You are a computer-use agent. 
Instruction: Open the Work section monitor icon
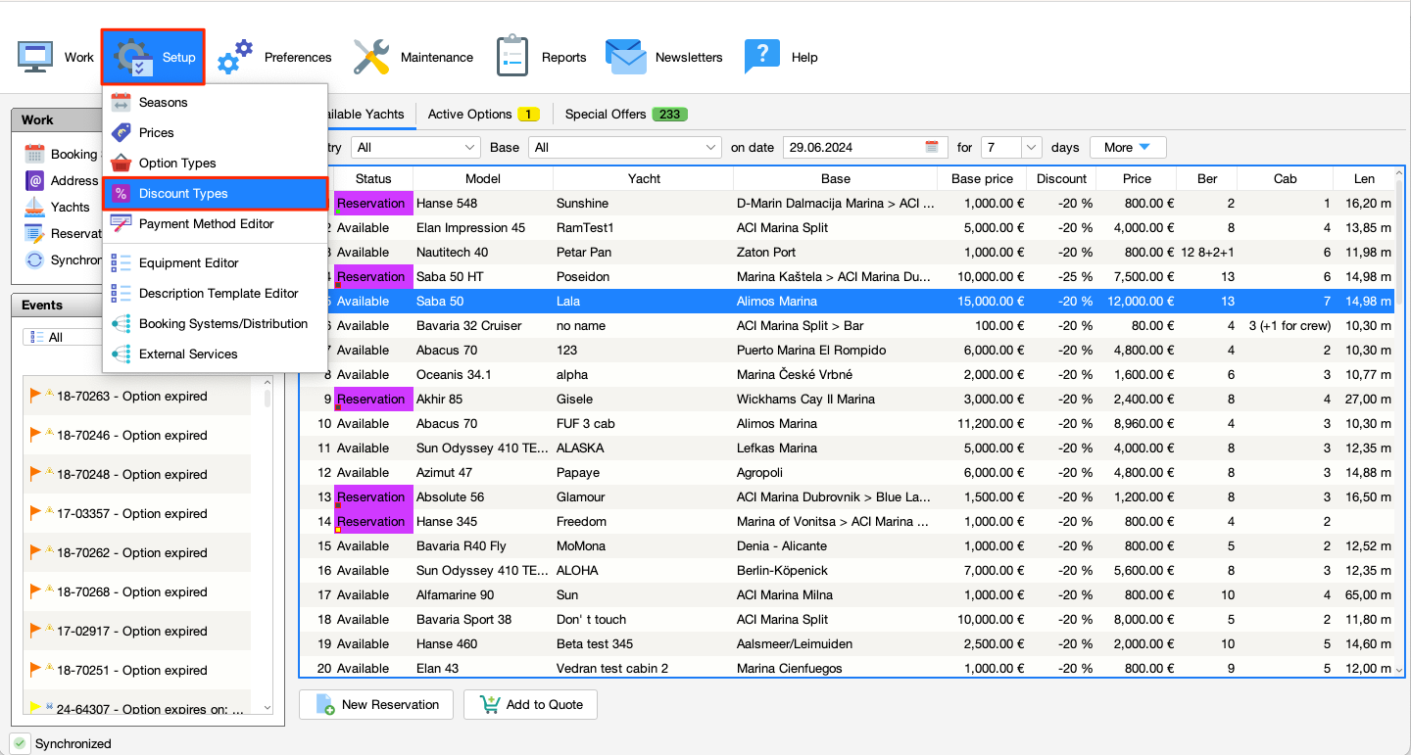tap(34, 57)
